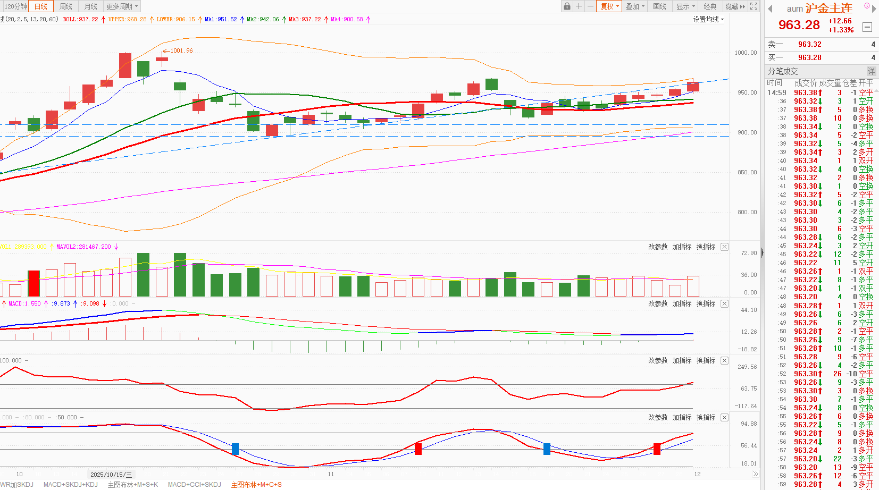Screen dimensions: 879x490
Task: Select the 主图布林+M+S+K template tab
Action: [133, 485]
